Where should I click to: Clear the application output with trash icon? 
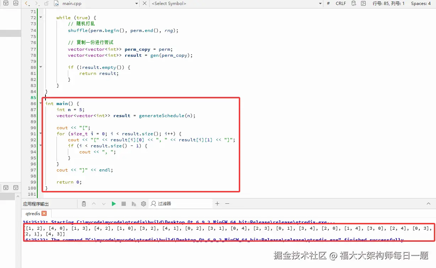tap(84, 204)
